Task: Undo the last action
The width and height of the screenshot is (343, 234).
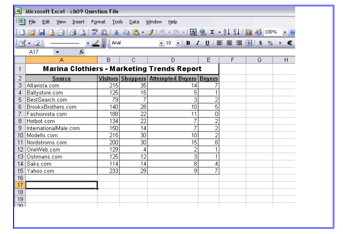Action: coord(162,32)
